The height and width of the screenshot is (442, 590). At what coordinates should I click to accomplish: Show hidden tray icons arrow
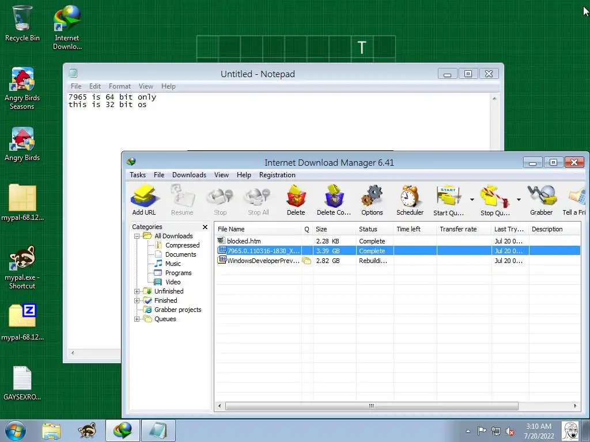468,431
